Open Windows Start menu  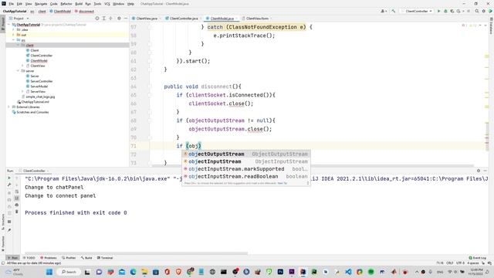coord(49,272)
